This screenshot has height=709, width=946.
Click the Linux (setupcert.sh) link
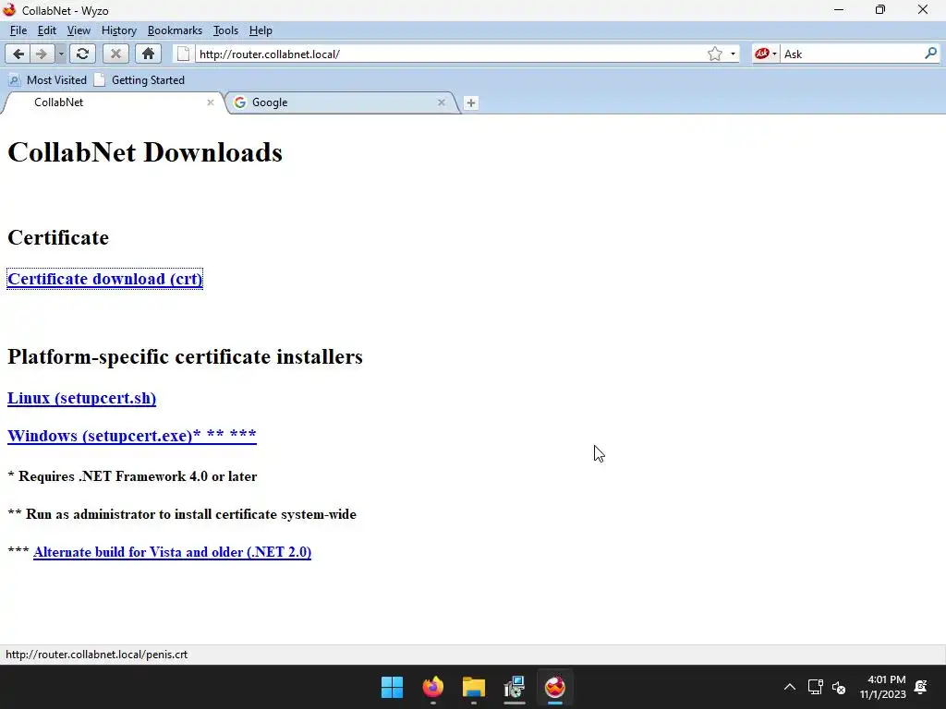(81, 399)
